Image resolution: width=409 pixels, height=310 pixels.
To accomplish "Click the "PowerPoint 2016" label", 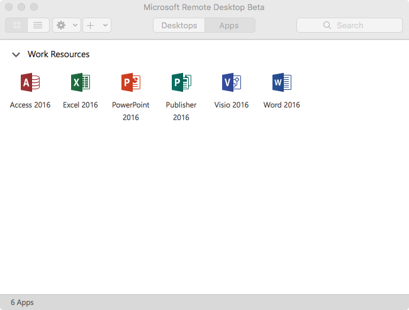I will 131,111.
